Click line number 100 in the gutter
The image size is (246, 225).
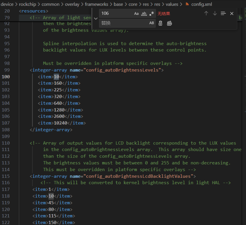pos(6,77)
